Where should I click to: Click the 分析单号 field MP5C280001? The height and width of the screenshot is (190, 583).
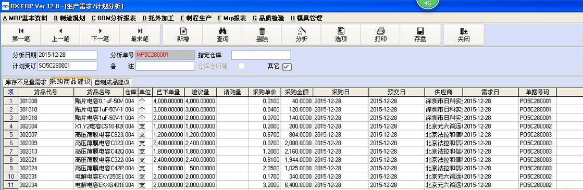[165, 55]
